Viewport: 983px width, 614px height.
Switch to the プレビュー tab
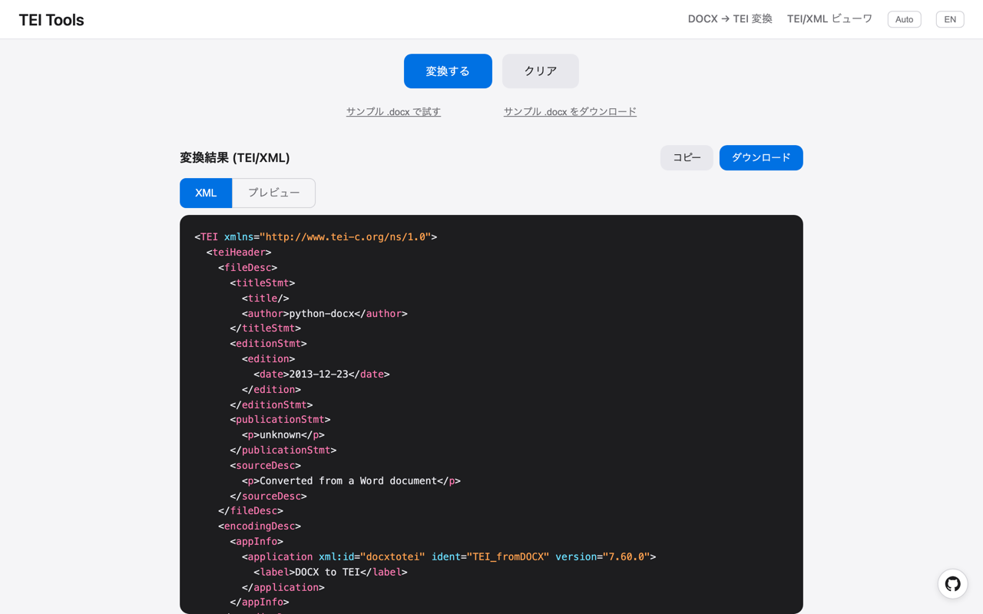[x=273, y=193]
